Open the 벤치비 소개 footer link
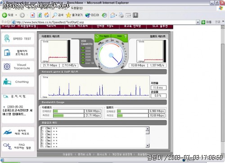The height and width of the screenshot is (163, 225). (84, 154)
